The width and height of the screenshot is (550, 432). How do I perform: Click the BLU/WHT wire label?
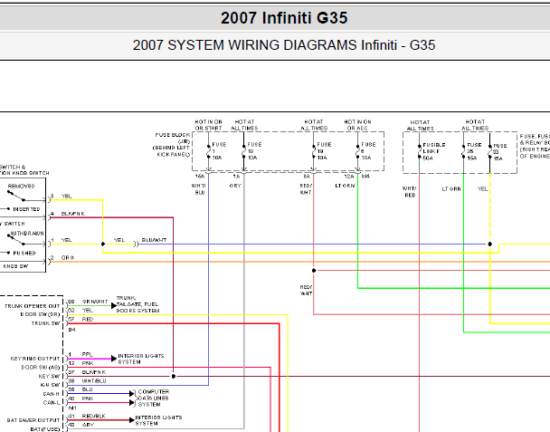(x=154, y=240)
